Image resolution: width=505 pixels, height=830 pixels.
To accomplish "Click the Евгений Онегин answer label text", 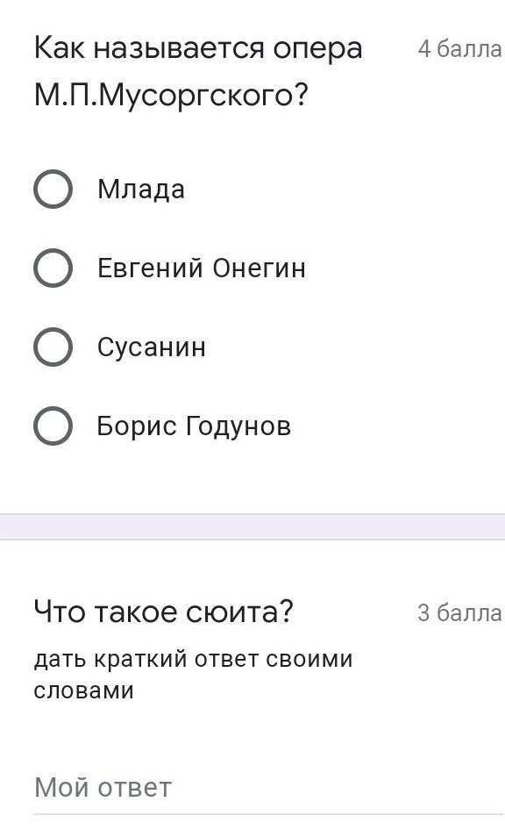I will pyautogui.click(x=202, y=268).
